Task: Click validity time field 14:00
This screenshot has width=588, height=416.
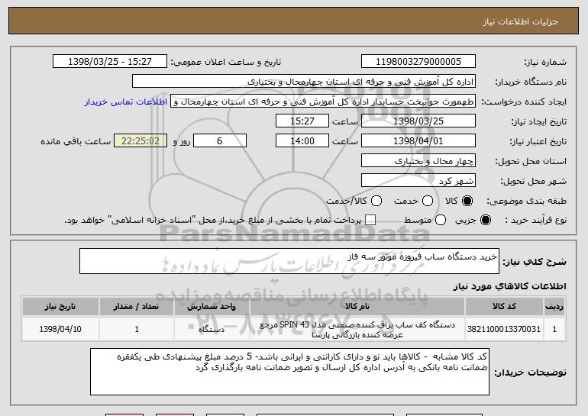Action: [x=302, y=141]
